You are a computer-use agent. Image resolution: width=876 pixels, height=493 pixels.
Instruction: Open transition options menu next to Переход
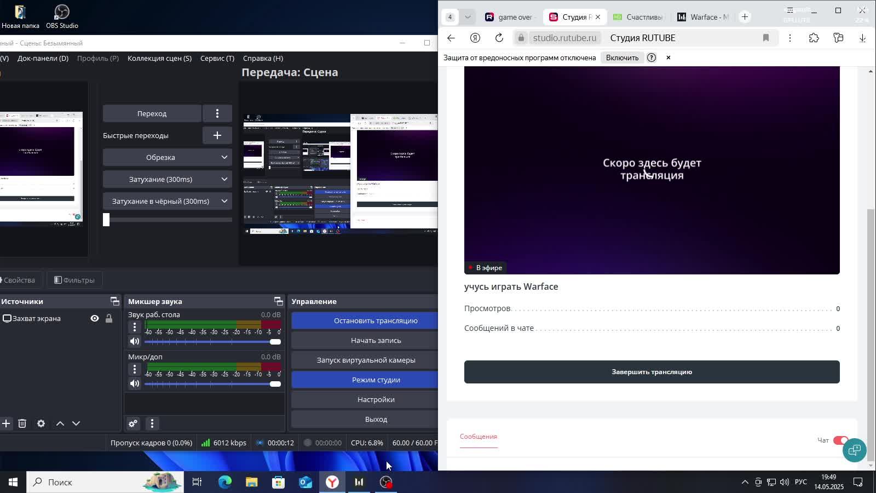click(x=217, y=113)
